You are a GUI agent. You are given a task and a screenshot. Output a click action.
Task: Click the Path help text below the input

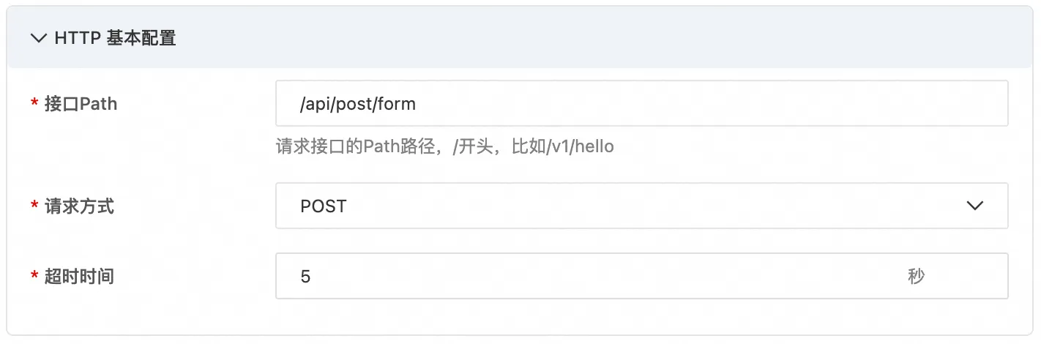coord(445,146)
